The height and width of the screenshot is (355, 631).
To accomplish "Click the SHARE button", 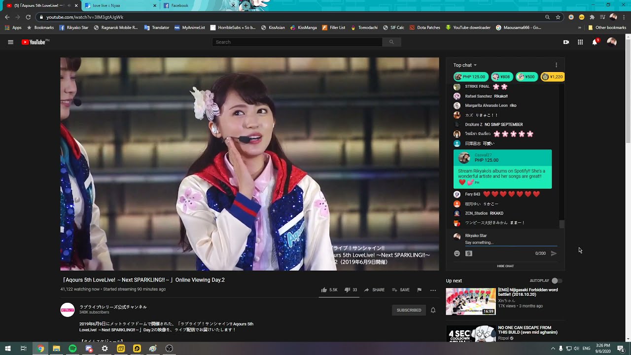I will point(374,290).
